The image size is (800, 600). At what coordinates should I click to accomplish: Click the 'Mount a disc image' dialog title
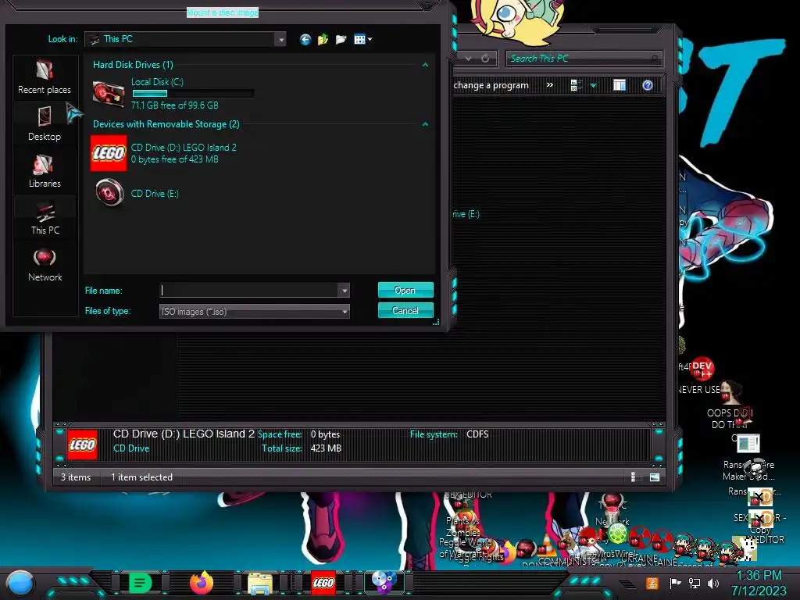pyautogui.click(x=223, y=12)
